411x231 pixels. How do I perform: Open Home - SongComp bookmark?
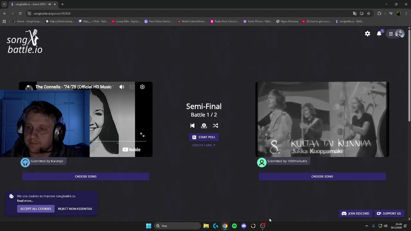27,21
